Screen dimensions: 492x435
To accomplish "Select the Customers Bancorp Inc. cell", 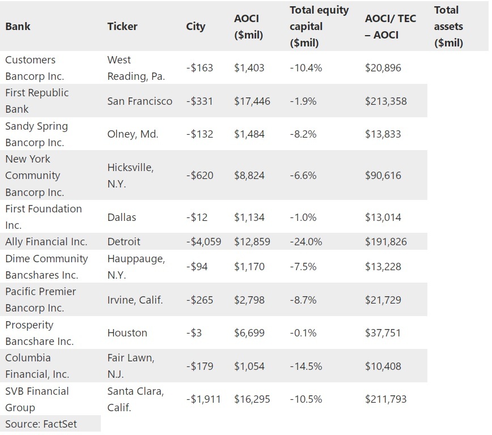I will [x=35, y=68].
